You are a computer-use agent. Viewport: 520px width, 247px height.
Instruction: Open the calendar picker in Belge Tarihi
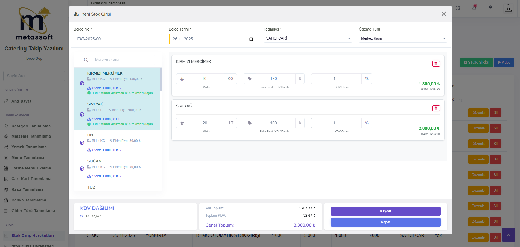pos(251,39)
